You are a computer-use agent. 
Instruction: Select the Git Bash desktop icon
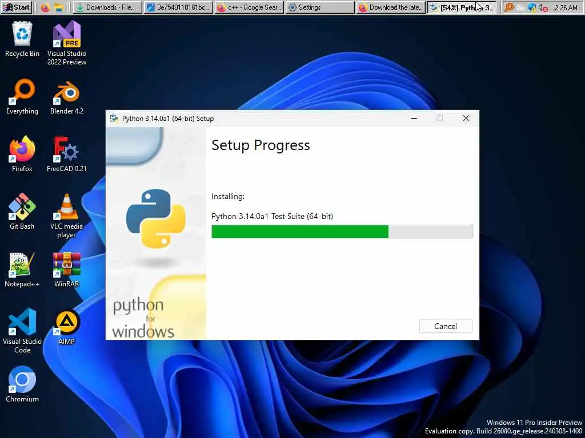coord(22,211)
